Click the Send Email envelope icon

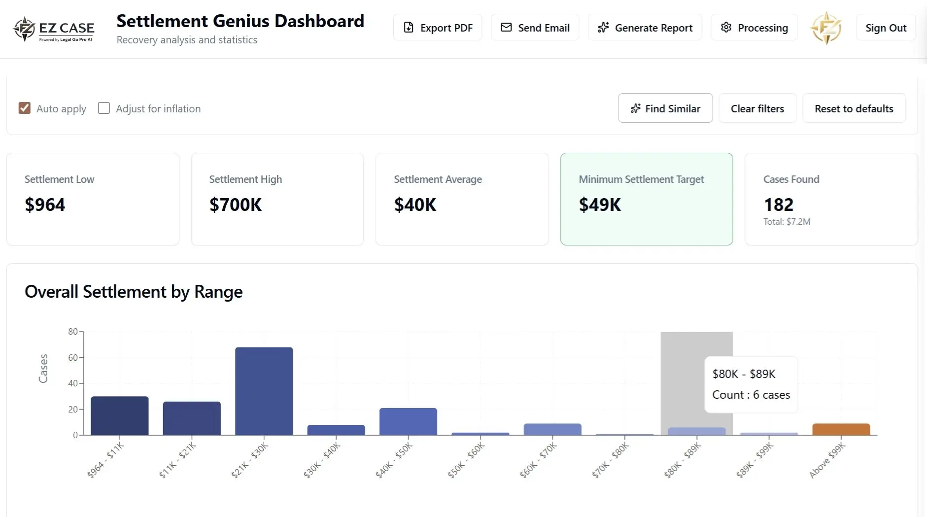click(506, 28)
